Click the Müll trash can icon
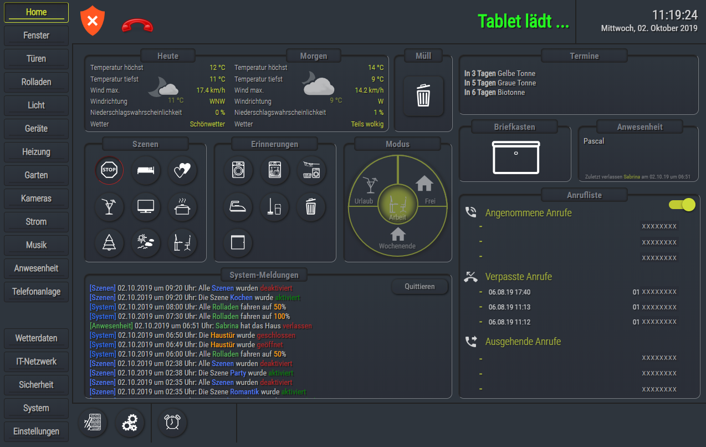706x447 pixels. (423, 95)
